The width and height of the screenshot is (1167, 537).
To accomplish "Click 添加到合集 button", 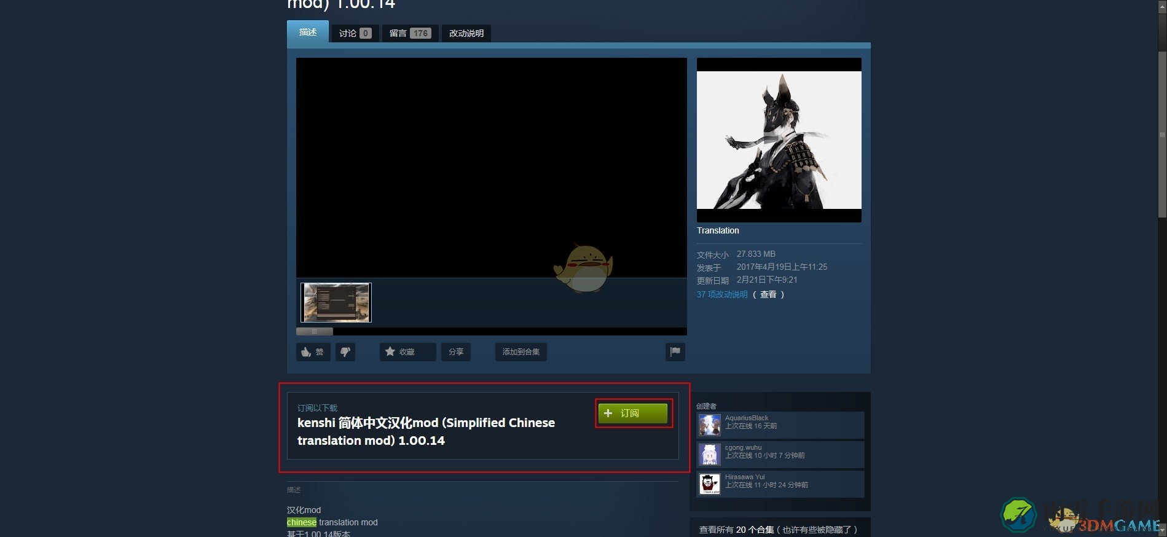I will coord(521,352).
